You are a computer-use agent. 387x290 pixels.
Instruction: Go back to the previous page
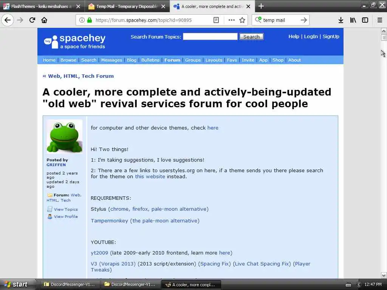point(8,20)
